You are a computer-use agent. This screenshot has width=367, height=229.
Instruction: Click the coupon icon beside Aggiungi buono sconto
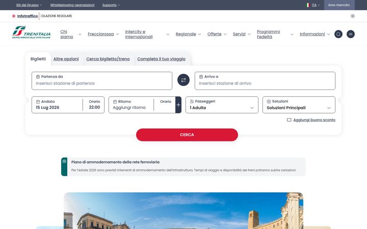289,120
